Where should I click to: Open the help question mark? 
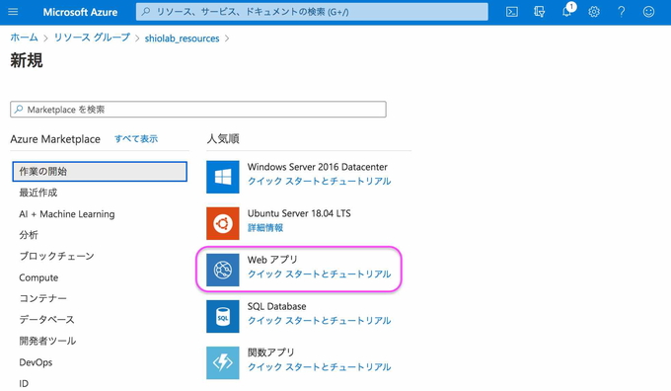tap(622, 12)
